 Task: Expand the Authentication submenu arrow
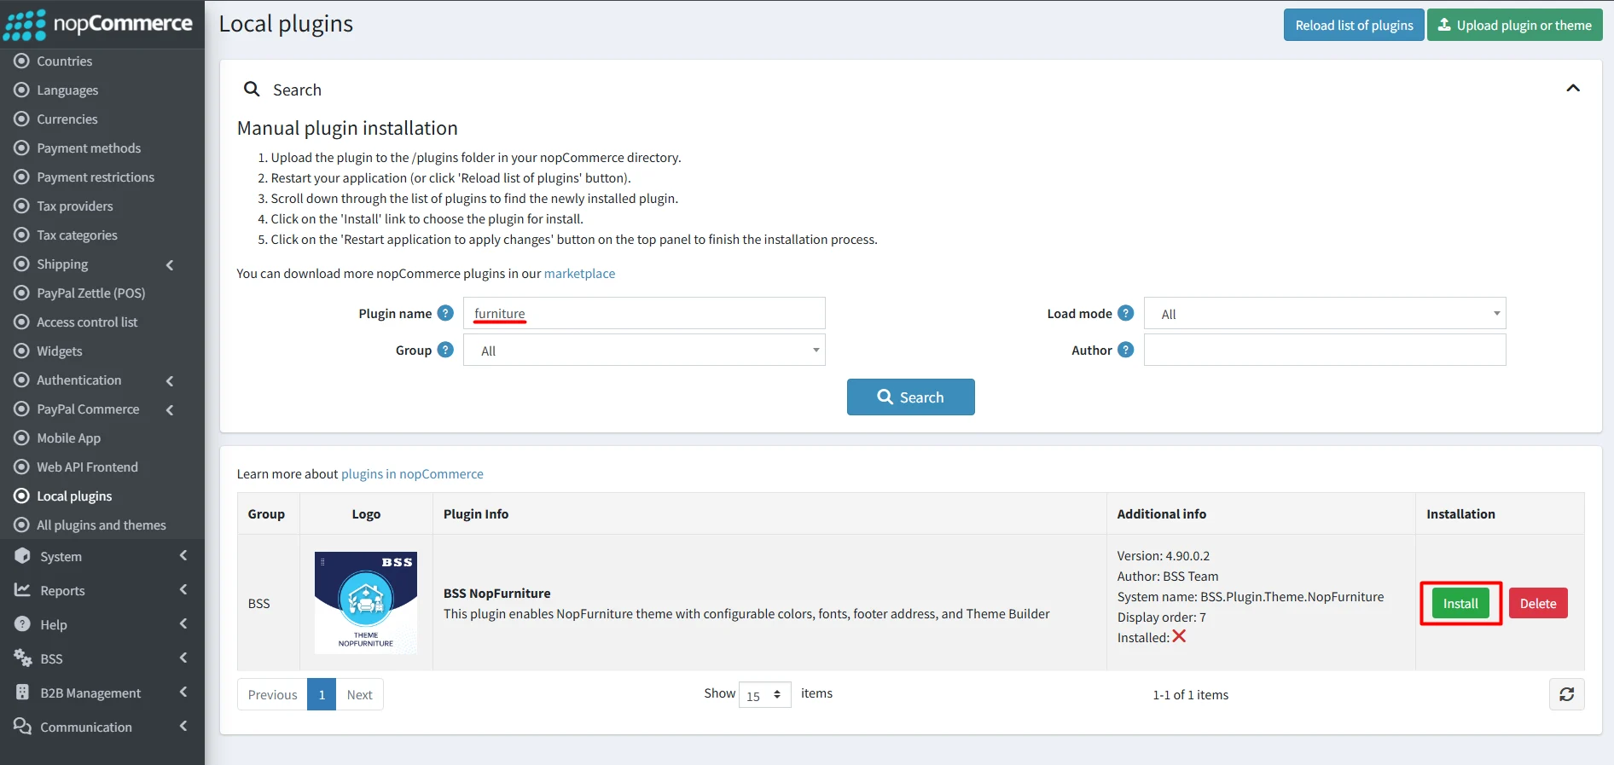[170, 380]
